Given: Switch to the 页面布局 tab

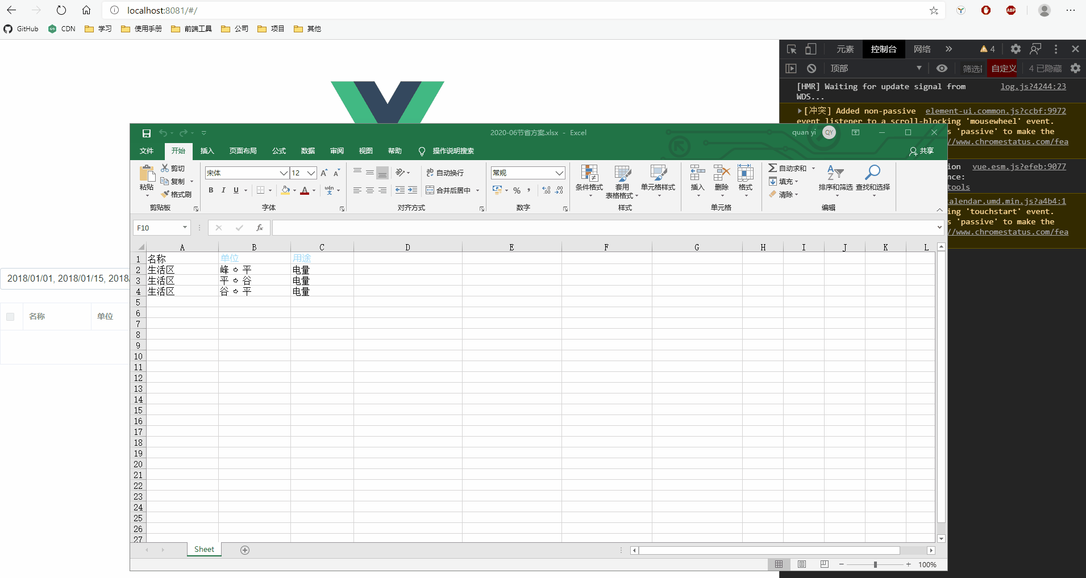Looking at the screenshot, I should click(x=243, y=150).
